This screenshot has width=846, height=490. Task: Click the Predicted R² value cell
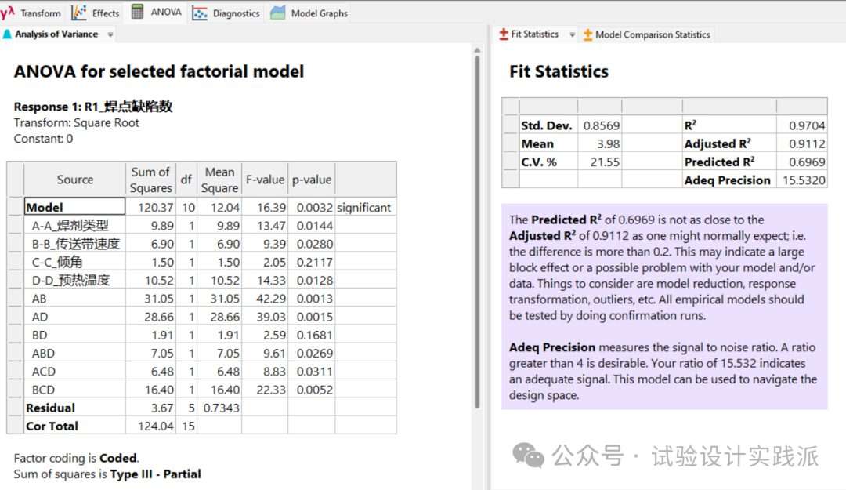coord(801,162)
